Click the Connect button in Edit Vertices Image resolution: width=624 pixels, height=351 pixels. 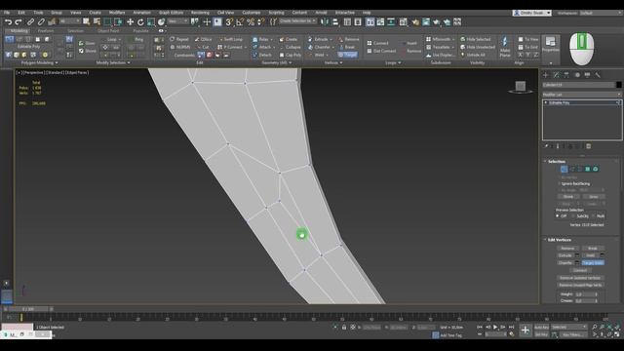(x=580, y=270)
